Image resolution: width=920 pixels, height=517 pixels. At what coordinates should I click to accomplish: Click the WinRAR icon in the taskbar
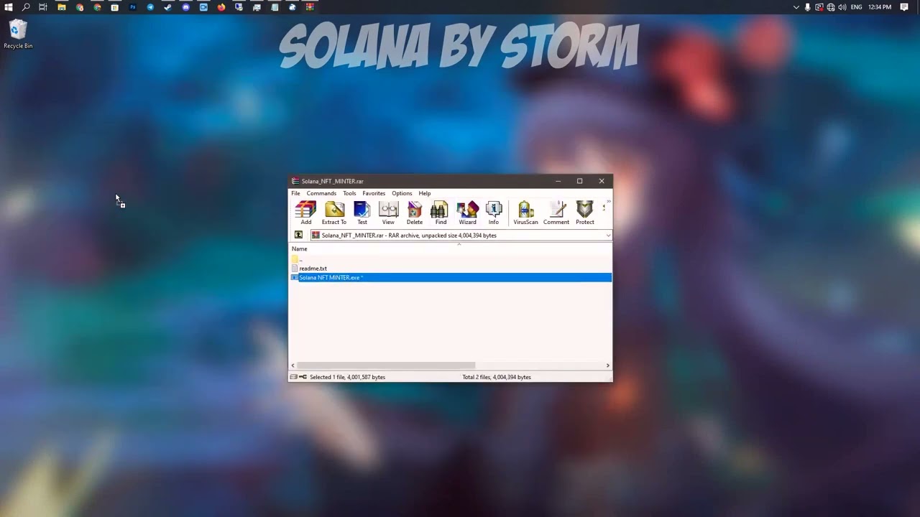tap(310, 7)
